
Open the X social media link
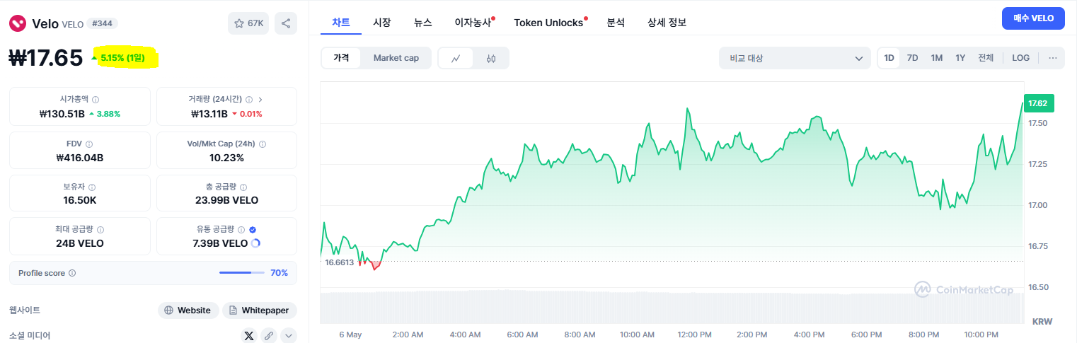point(248,336)
